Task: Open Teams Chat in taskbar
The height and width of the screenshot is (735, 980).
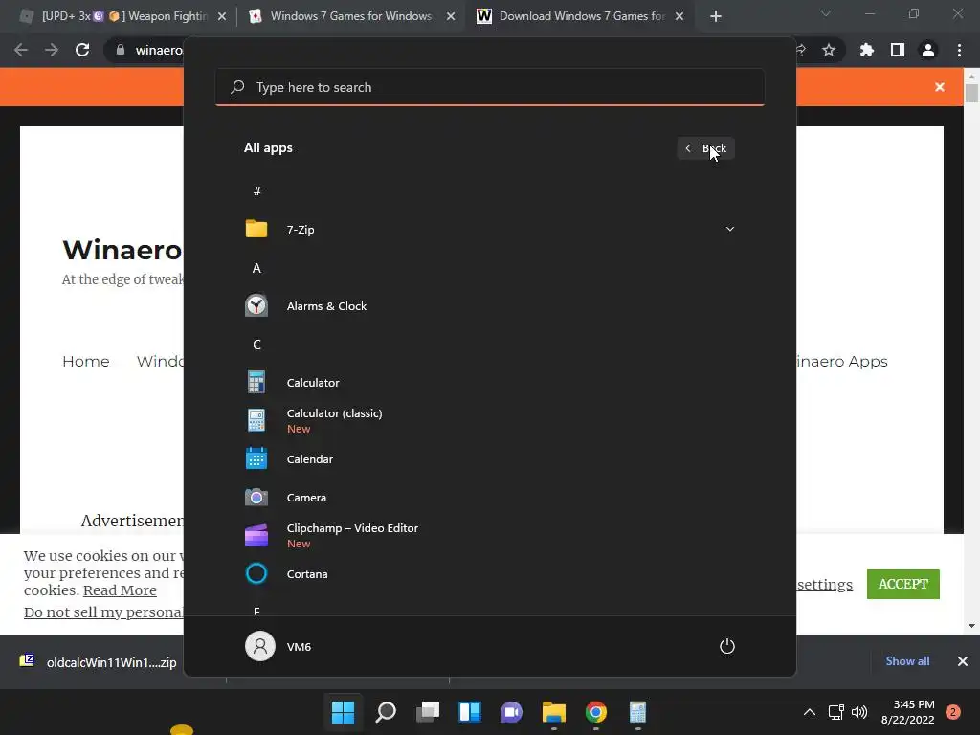Action: (511, 712)
